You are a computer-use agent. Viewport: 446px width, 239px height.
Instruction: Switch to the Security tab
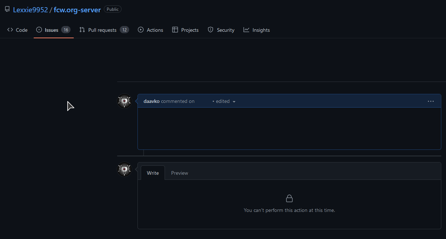click(221, 30)
